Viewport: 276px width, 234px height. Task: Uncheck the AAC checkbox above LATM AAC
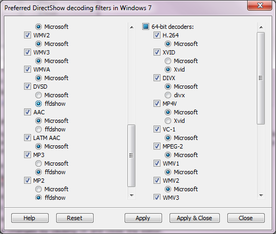coord(27,112)
